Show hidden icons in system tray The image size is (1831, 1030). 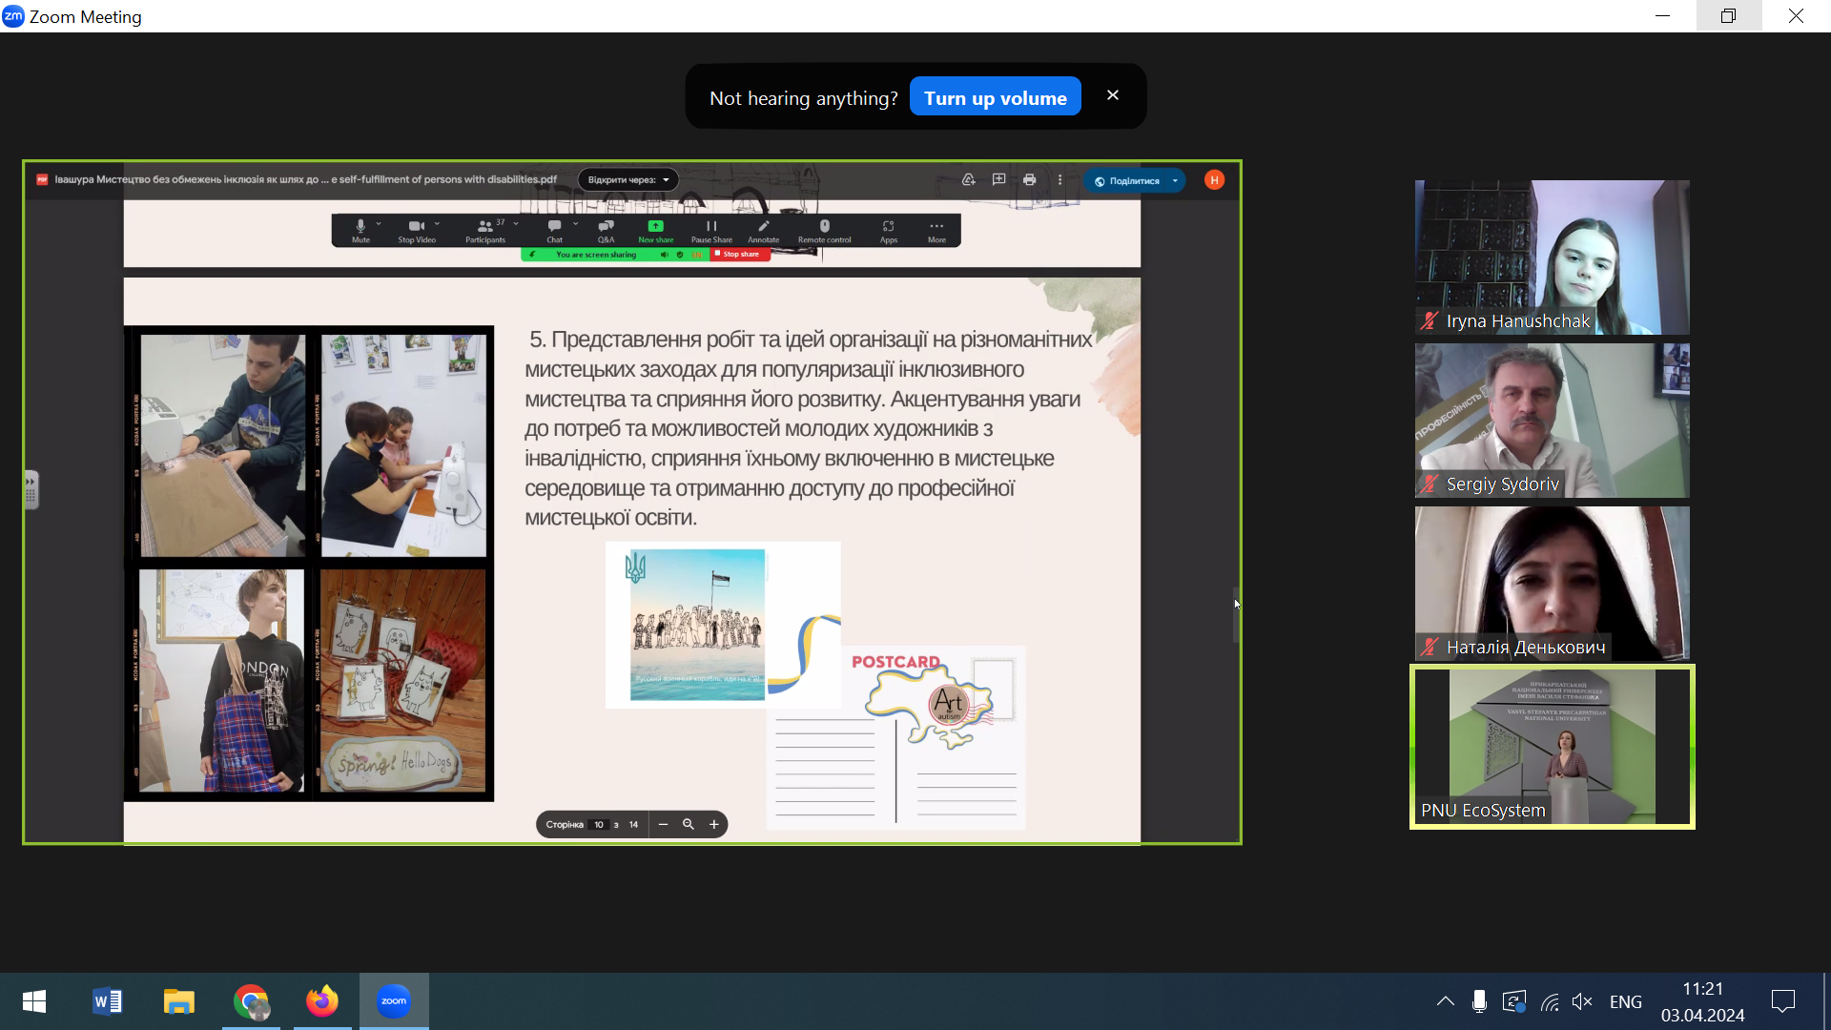pyautogui.click(x=1445, y=1001)
